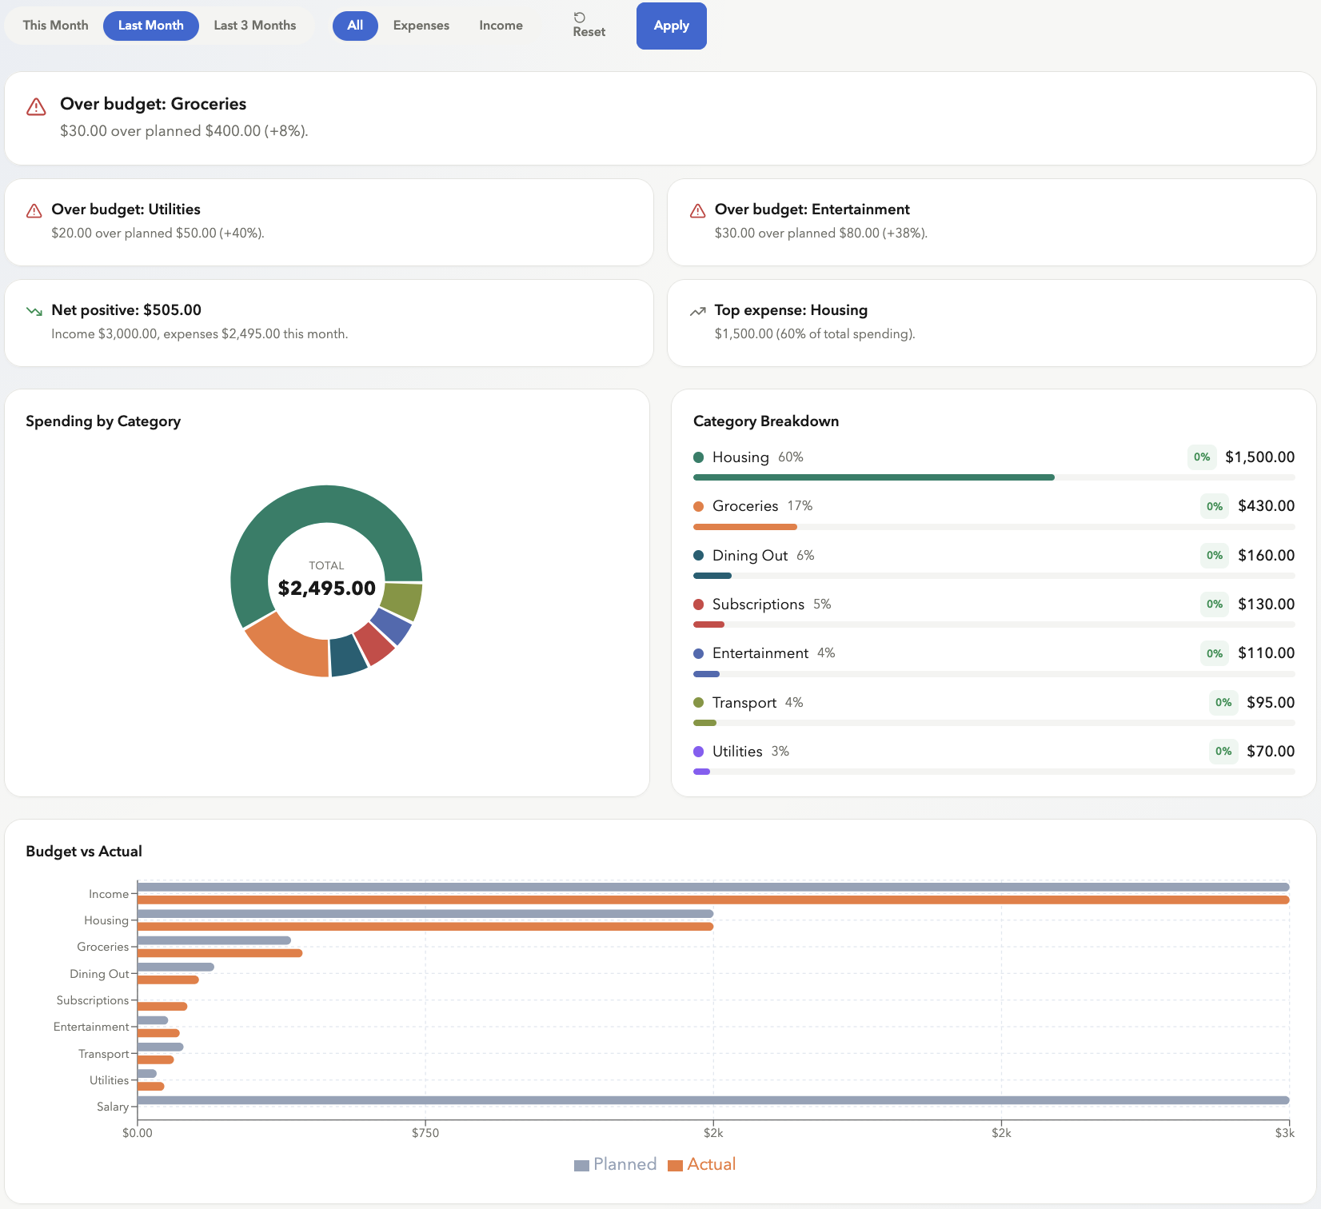Click the orange Groceries category dot
Image resolution: width=1321 pixels, height=1209 pixels.
(x=699, y=506)
